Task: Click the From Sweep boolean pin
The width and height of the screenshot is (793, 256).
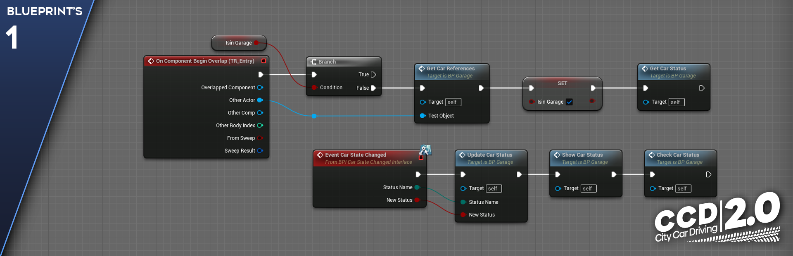Action: tap(260, 138)
